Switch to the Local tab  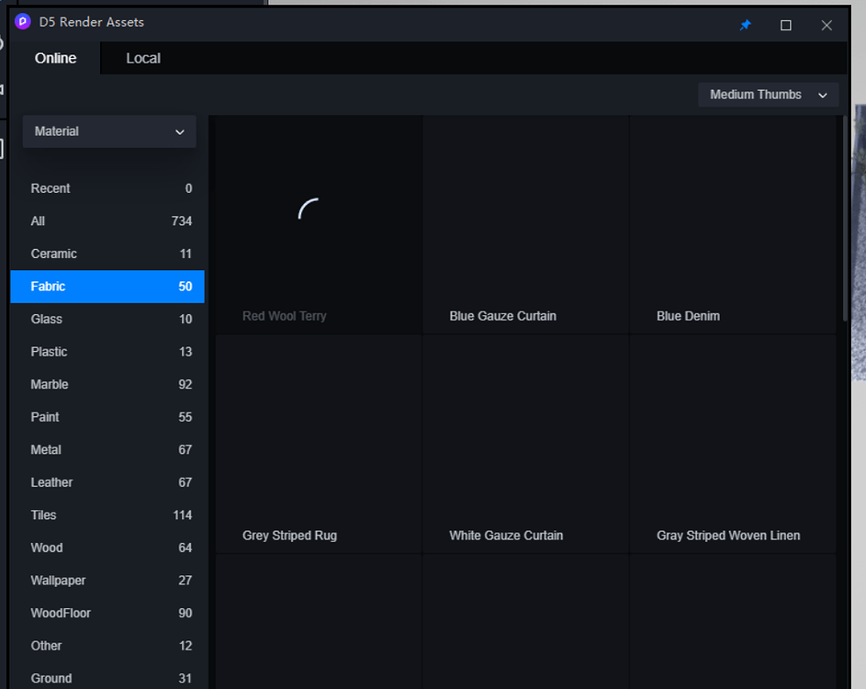tap(143, 58)
